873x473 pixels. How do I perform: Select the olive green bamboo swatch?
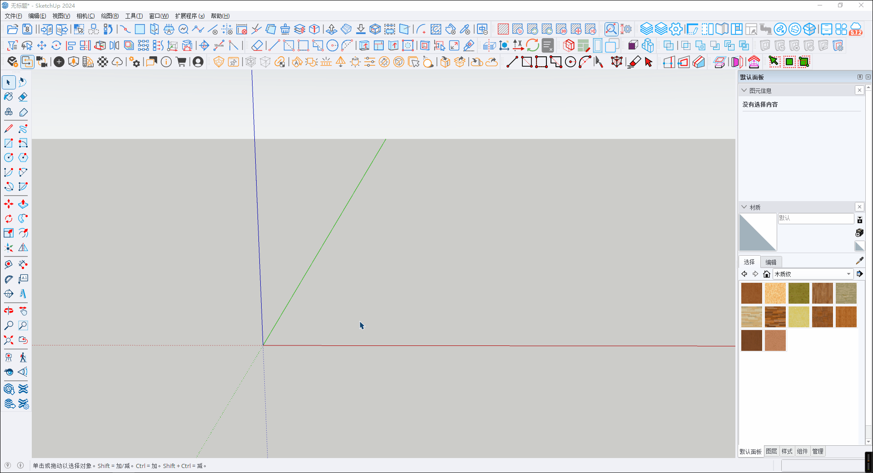[x=799, y=293]
